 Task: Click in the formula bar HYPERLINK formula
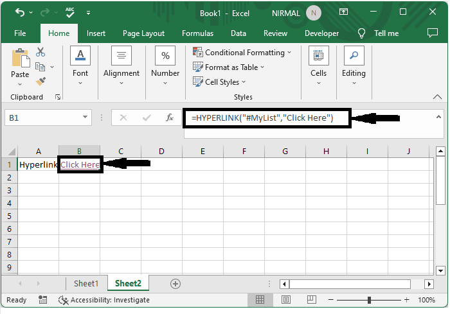[262, 118]
